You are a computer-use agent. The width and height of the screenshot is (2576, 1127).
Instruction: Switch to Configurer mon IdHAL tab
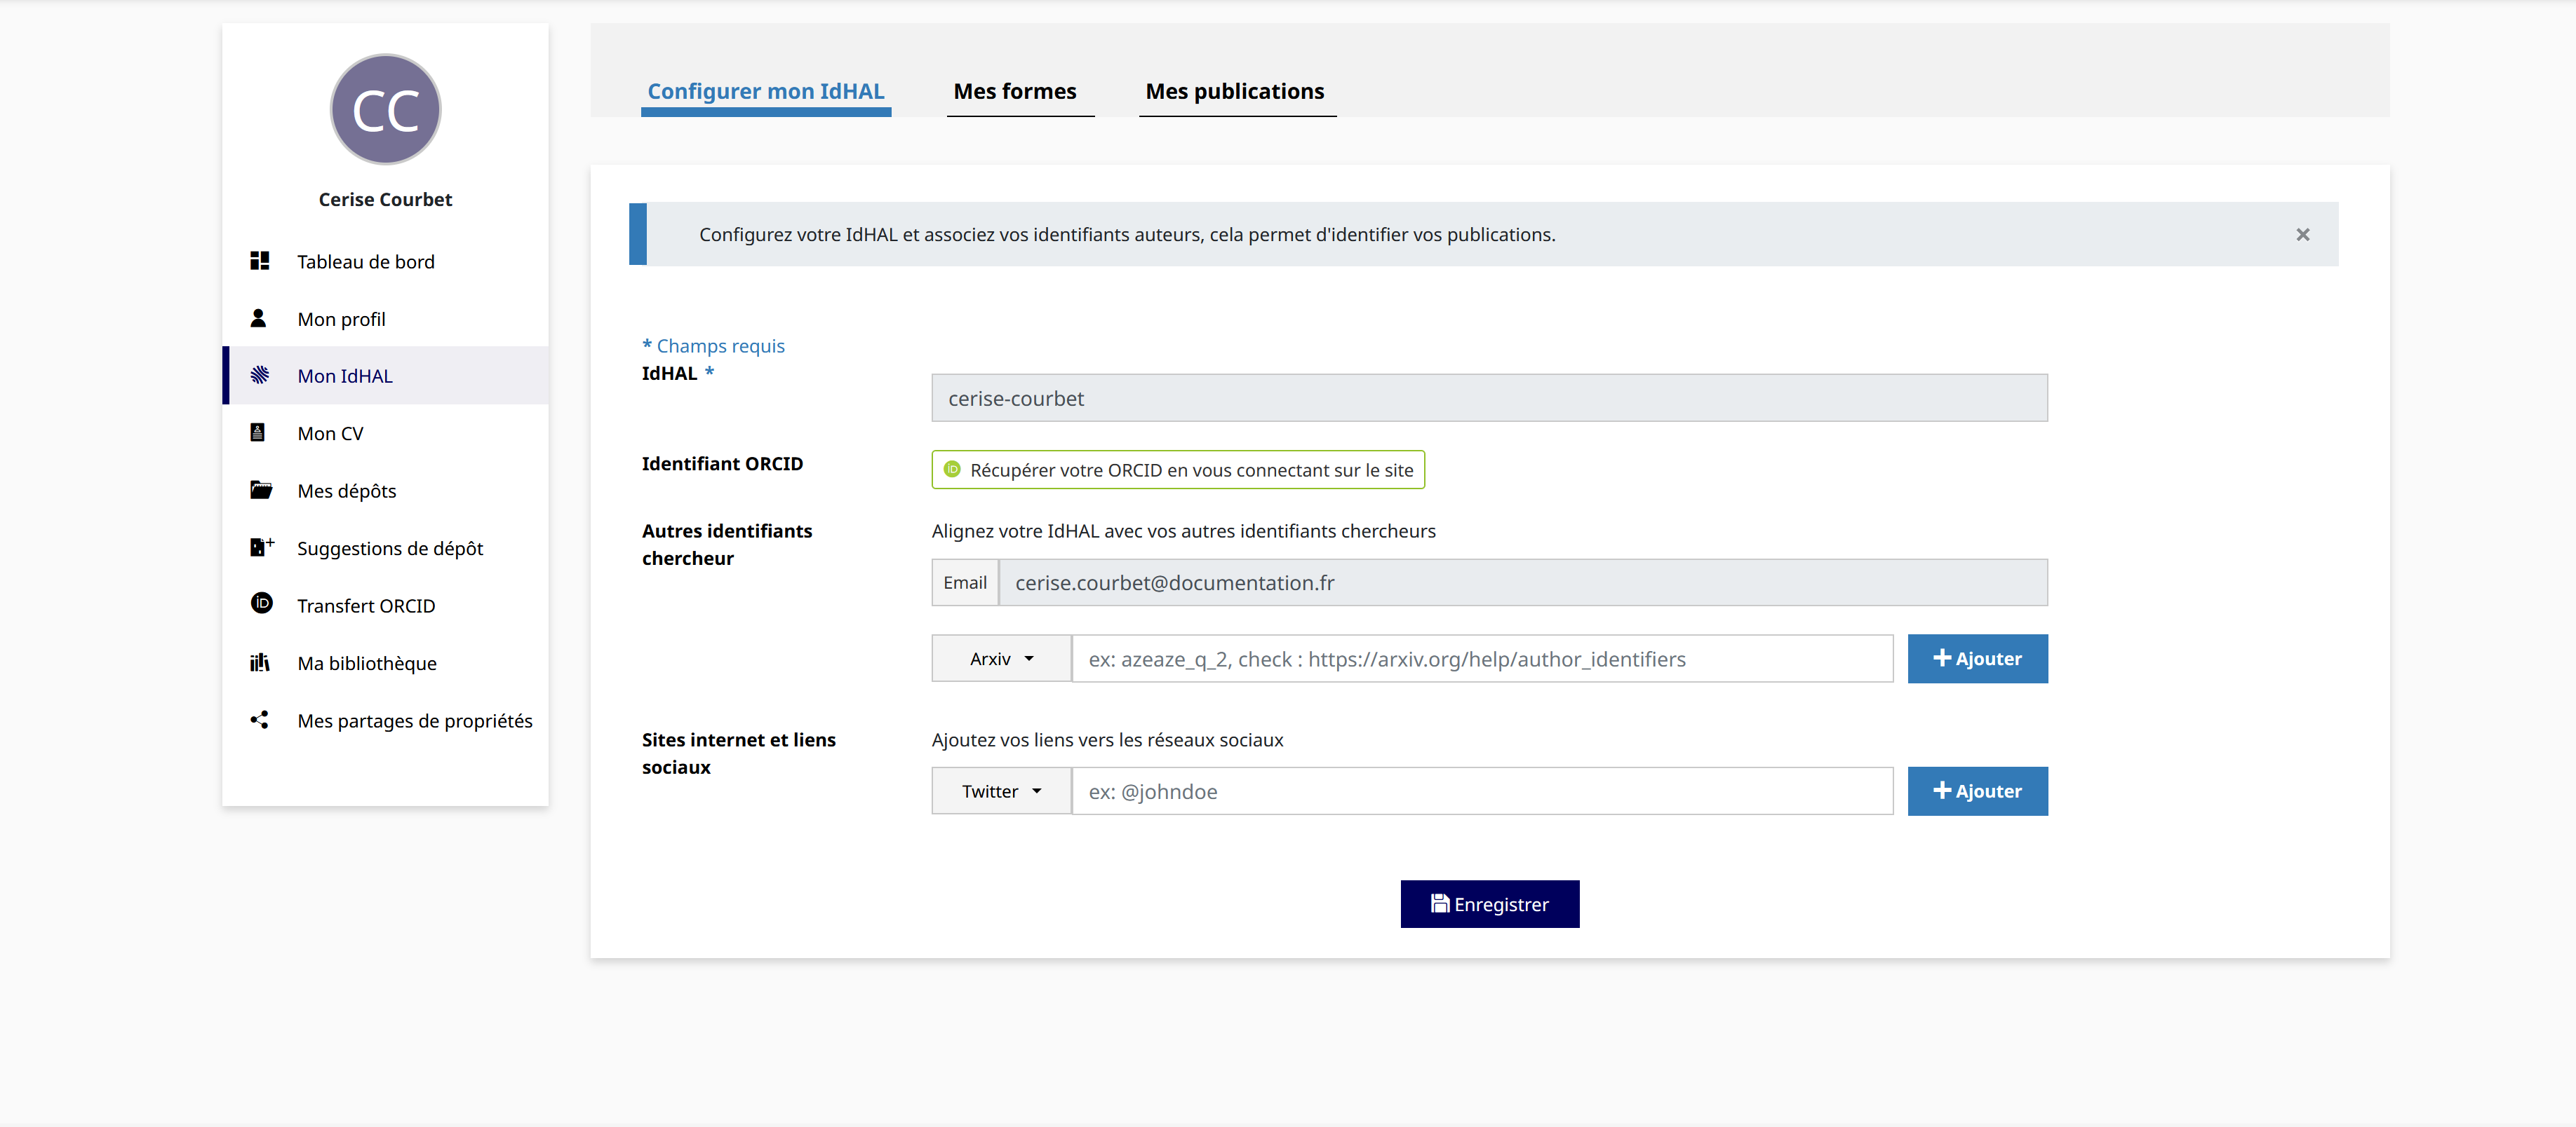[x=766, y=91]
